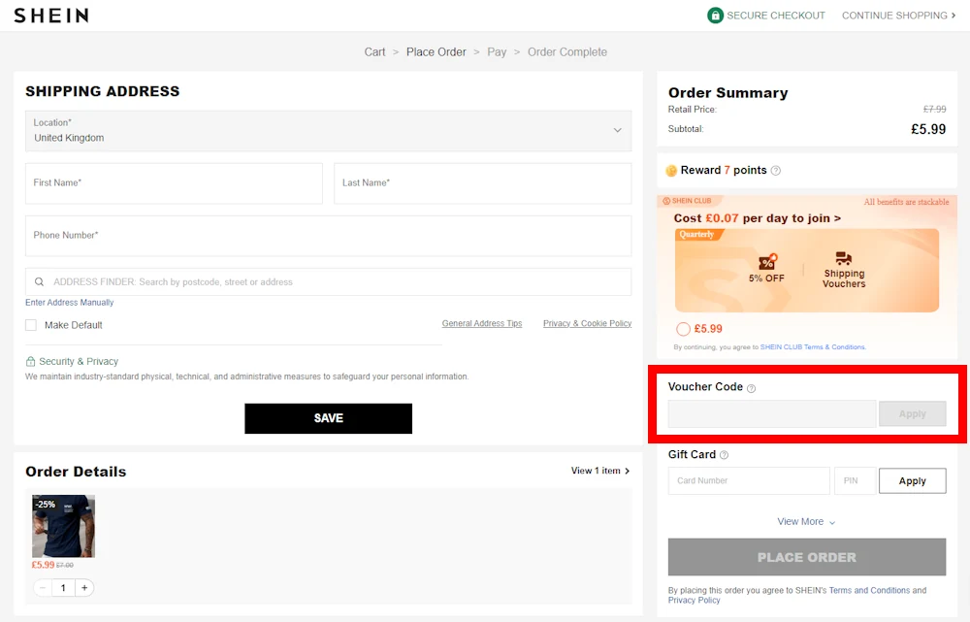Viewport: 970px width, 622px height.
Task: Click the address finder search icon
Action: coord(39,282)
